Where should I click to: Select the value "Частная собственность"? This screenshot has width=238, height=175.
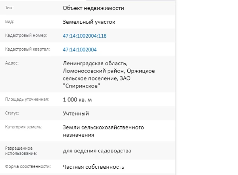94,167
